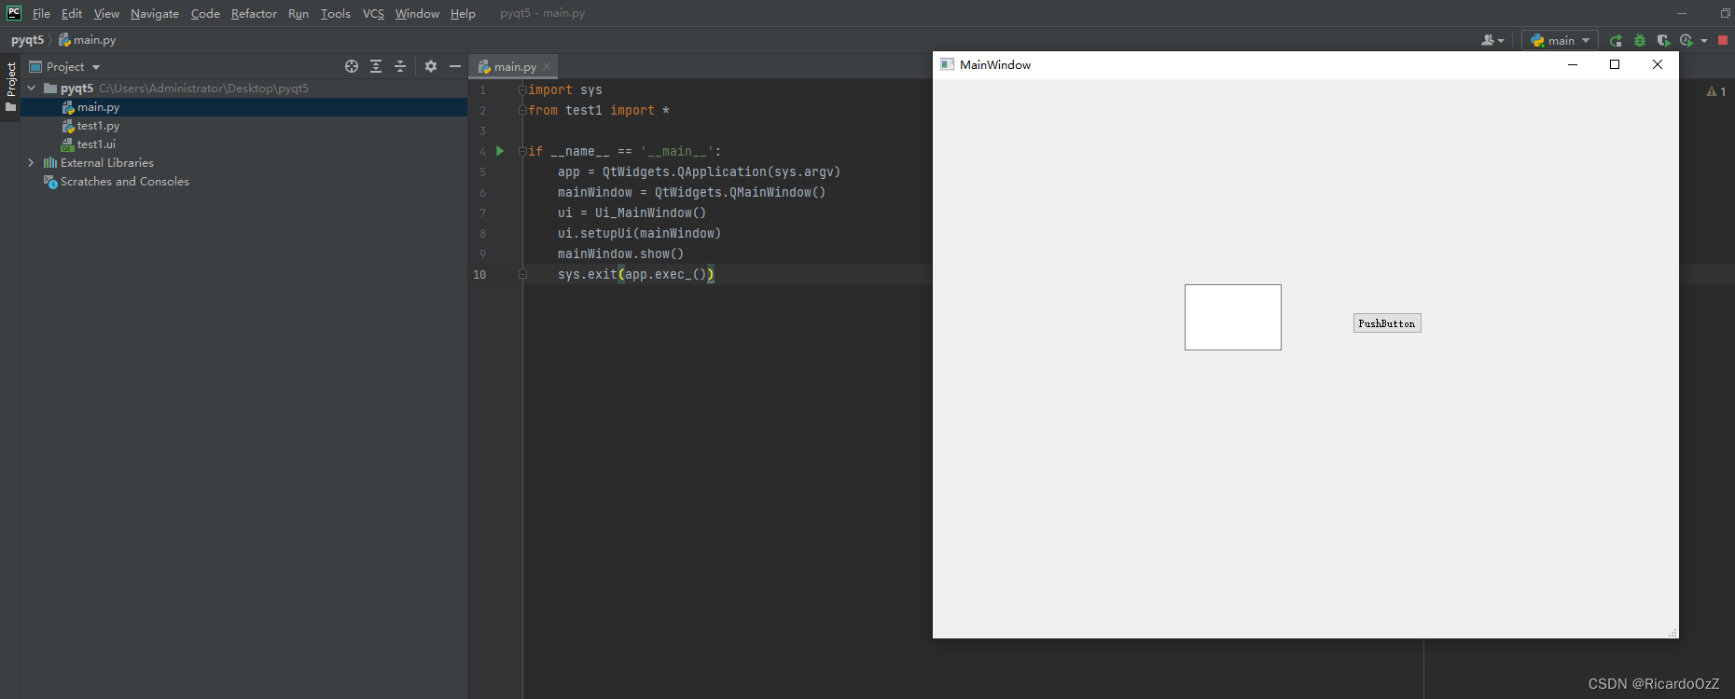This screenshot has height=699, width=1735.
Task: Click the 'import sys' code line
Action: pos(565,90)
